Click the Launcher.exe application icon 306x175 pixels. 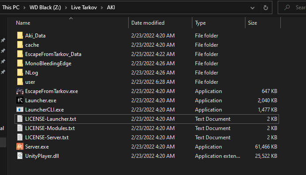pyautogui.click(x=20, y=101)
